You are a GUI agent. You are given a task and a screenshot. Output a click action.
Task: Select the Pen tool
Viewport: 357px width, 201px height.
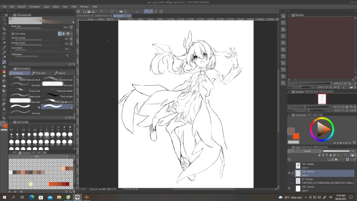pyautogui.click(x=4, y=53)
